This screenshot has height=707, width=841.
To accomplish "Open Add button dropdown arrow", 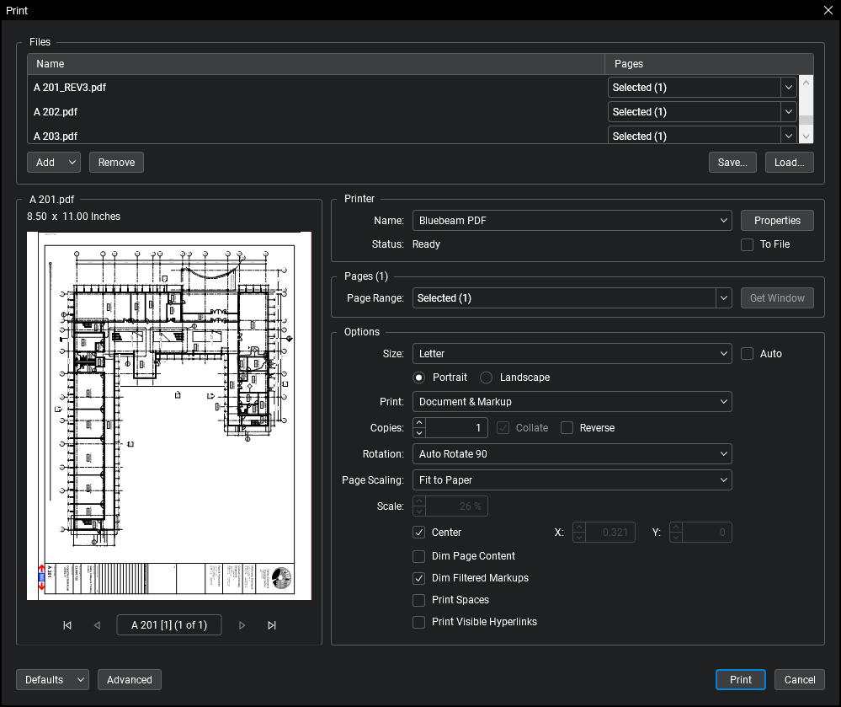I will tap(72, 163).
